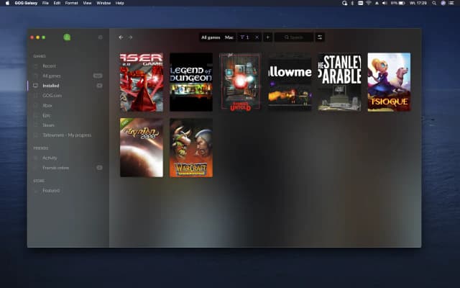Image resolution: width=460 pixels, height=288 pixels.
Task: Click the green user profile avatar
Action: (67, 37)
